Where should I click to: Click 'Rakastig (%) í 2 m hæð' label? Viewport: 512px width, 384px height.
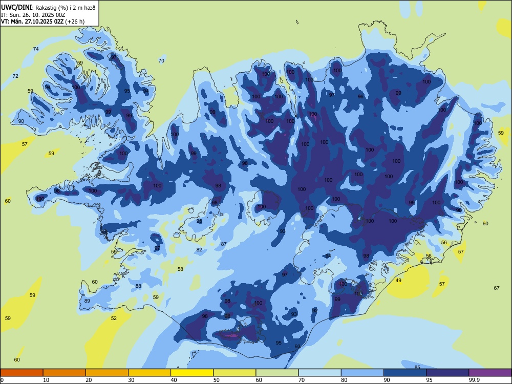(x=66, y=8)
